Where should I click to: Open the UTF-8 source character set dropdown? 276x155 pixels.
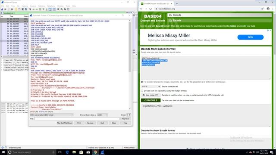coord(151,87)
